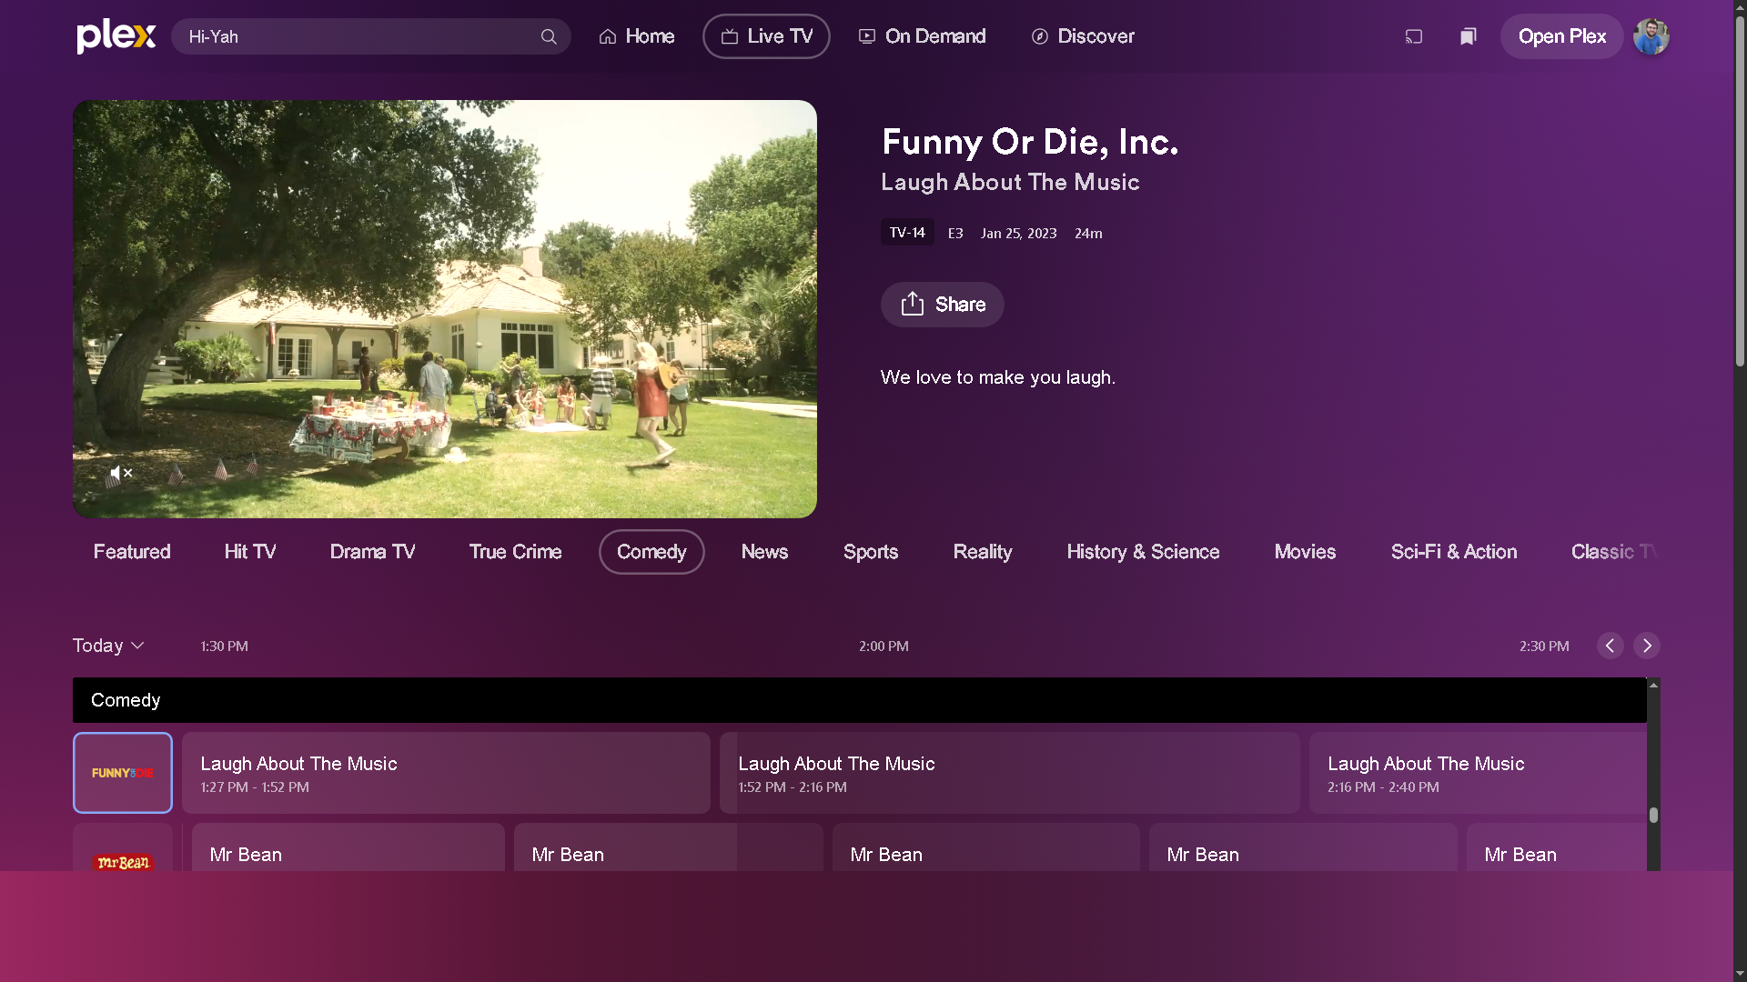Click the page vertical scrollbar

click(1740, 191)
